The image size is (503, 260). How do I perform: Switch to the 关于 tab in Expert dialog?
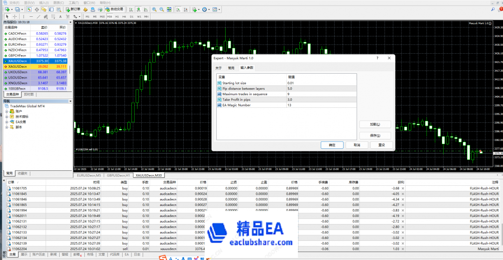coord(219,68)
